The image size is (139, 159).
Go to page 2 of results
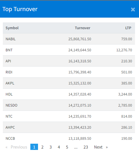click(x=42, y=147)
